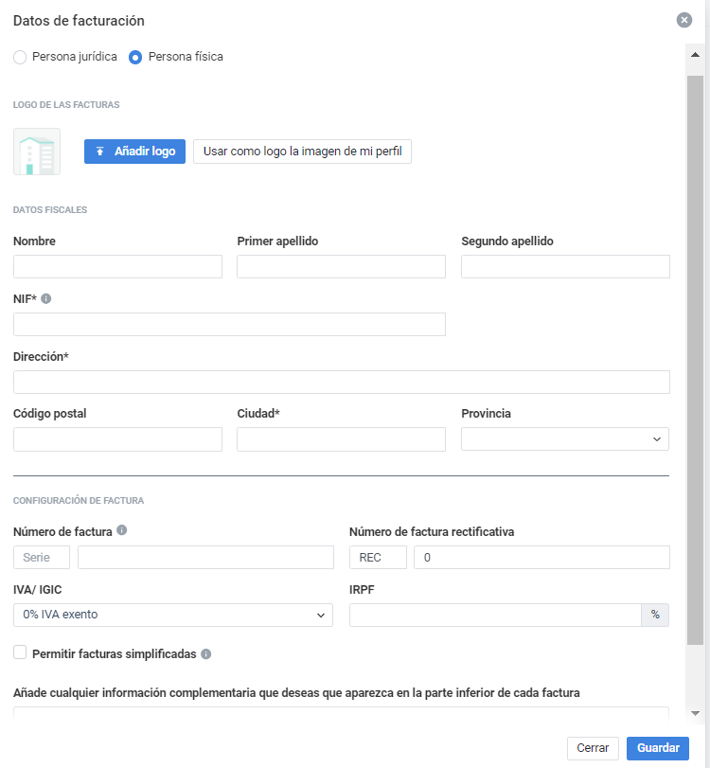
Task: Select the Persona física option
Action: pos(134,56)
